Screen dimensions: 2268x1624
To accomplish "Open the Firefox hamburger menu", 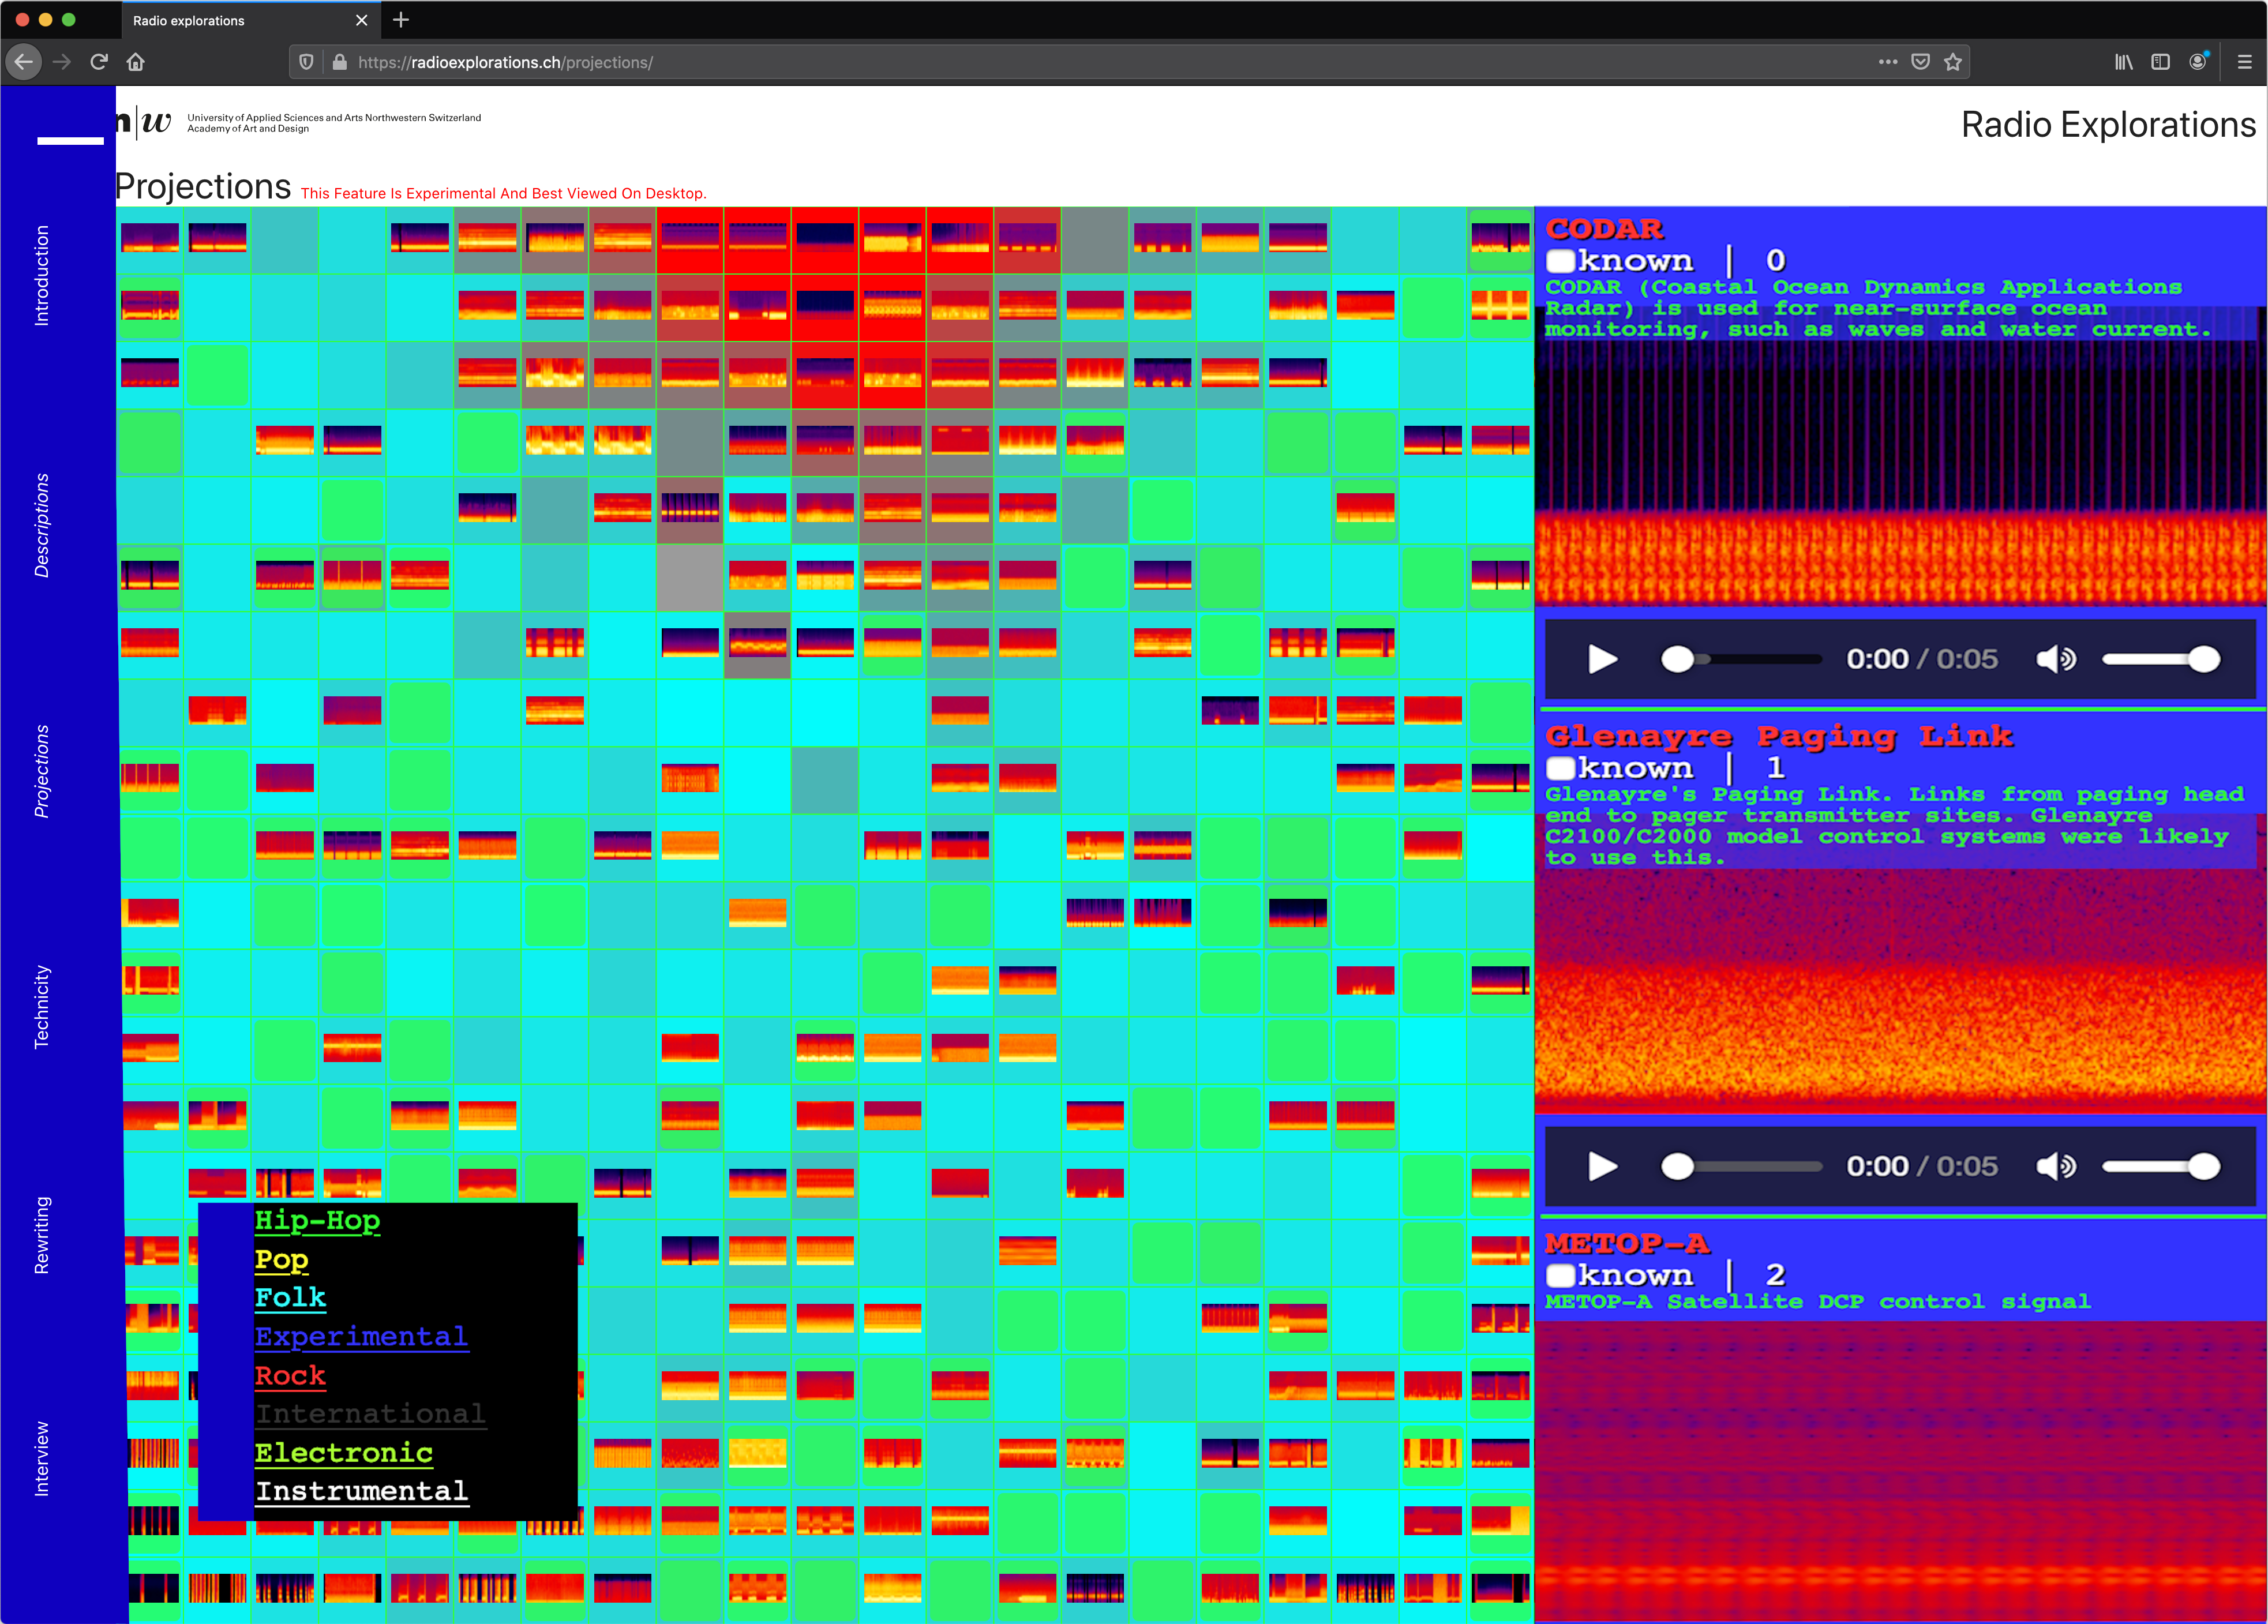I will tap(2244, 62).
